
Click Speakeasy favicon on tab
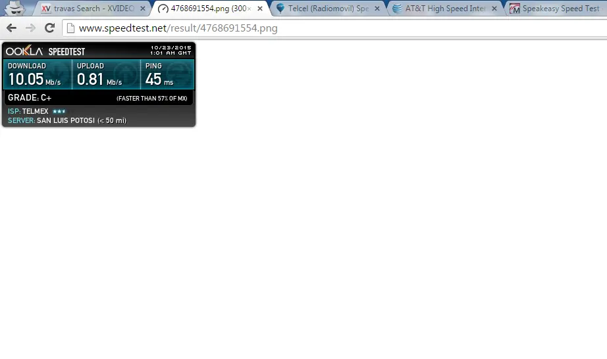(514, 9)
